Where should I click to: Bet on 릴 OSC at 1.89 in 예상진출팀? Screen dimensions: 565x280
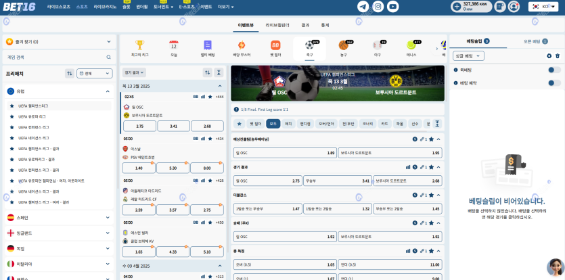coord(285,153)
